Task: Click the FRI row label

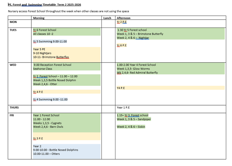Action: click(x=12, y=115)
